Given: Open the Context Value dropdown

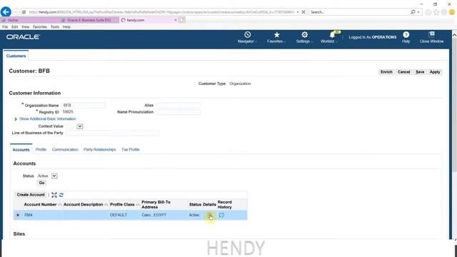Looking at the screenshot, I should [x=80, y=126].
